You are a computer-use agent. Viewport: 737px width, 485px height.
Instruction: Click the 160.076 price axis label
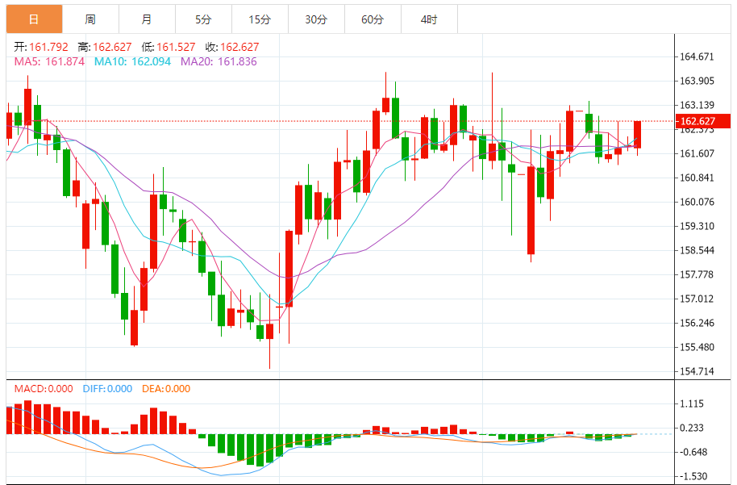pyautogui.click(x=697, y=202)
